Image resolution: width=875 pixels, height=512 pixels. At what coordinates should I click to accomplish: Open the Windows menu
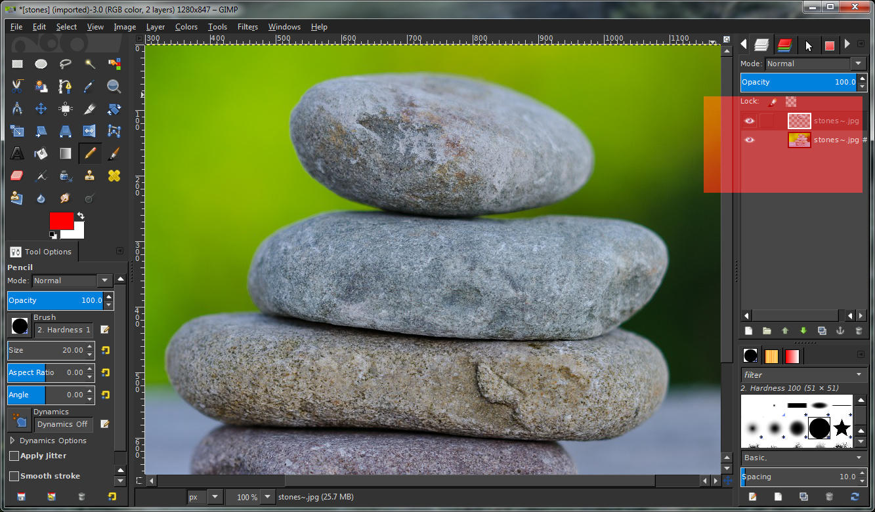[x=284, y=27]
